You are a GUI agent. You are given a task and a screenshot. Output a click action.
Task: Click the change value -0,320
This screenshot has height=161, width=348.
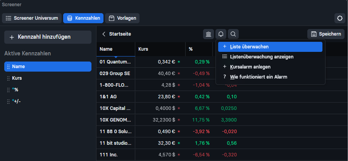[x=229, y=155]
